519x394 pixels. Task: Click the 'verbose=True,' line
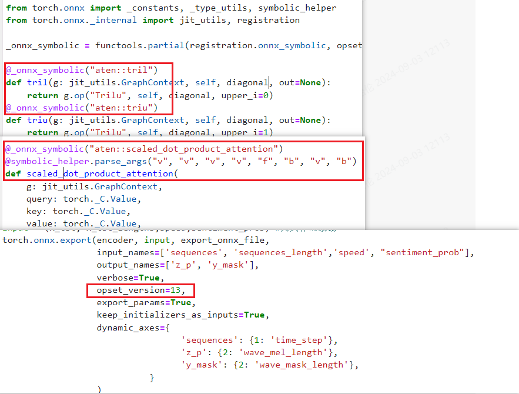pos(130,278)
